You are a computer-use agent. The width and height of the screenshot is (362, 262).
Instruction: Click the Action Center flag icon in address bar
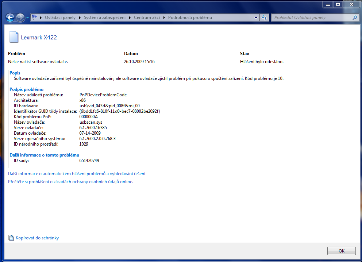tap(35, 18)
